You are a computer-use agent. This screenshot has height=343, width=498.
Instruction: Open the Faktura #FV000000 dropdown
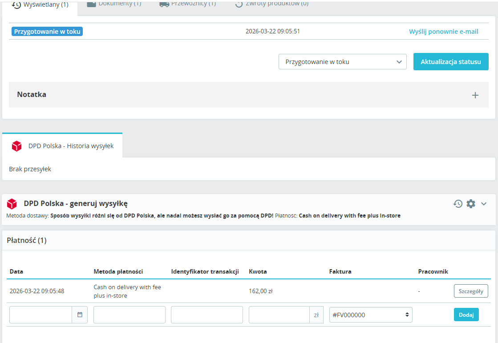point(370,315)
